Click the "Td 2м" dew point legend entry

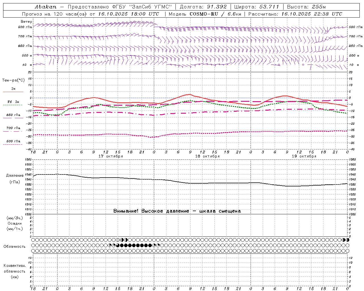tap(13, 102)
